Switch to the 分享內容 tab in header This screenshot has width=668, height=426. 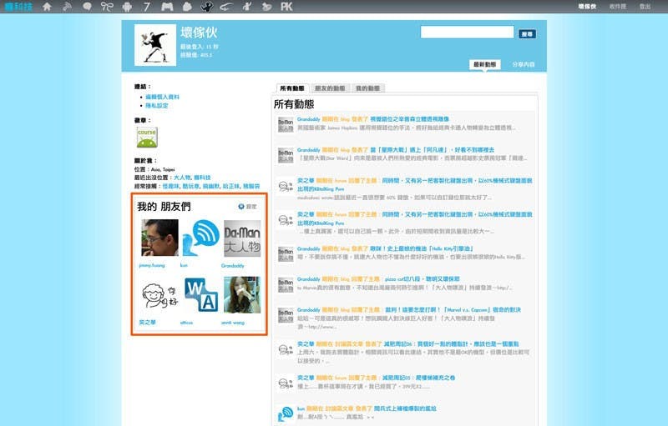[x=524, y=65]
